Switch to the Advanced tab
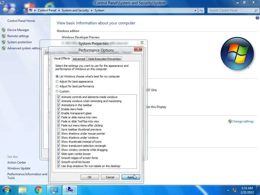260x195 pixels. [x=79, y=59]
